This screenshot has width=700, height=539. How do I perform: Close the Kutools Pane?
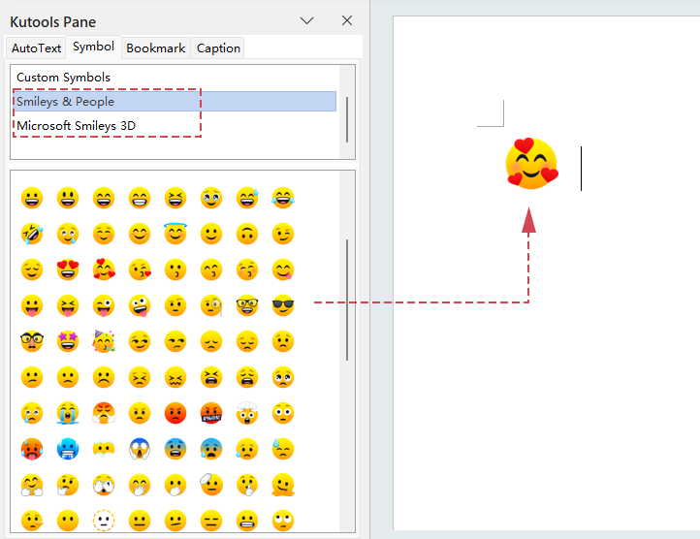pyautogui.click(x=347, y=20)
